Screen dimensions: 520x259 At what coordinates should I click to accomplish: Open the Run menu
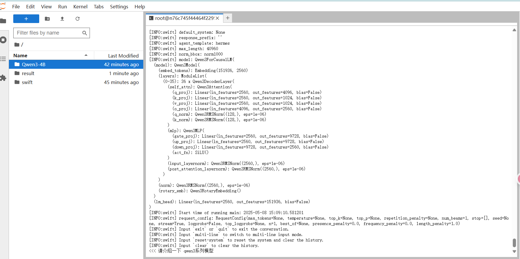pos(63,7)
